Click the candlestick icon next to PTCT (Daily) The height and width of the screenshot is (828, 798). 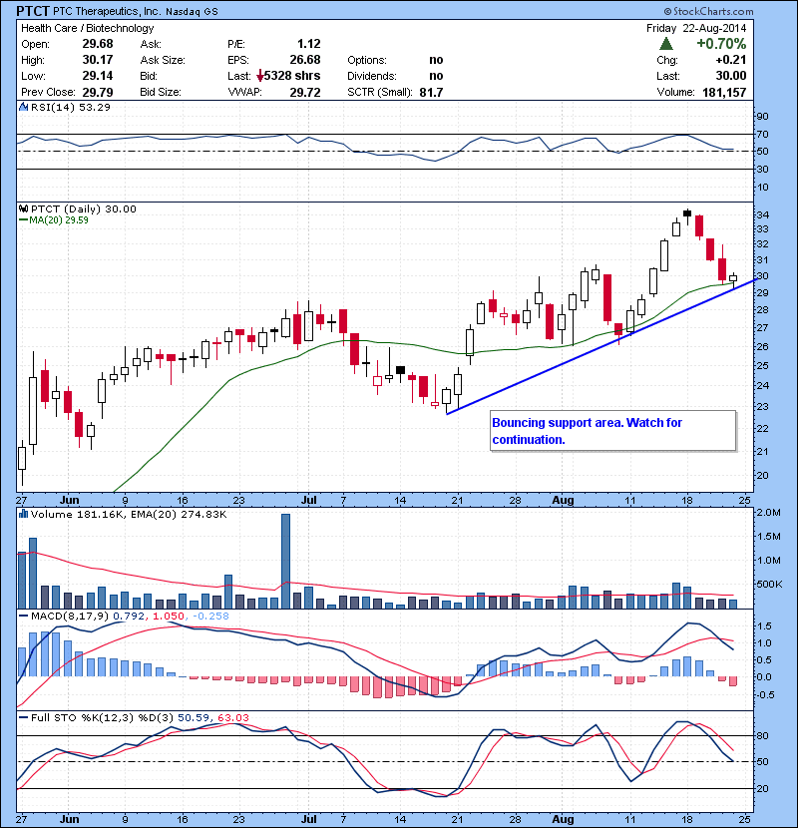pos(23,208)
